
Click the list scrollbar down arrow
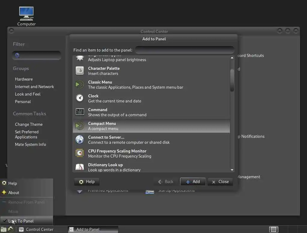click(x=232, y=170)
